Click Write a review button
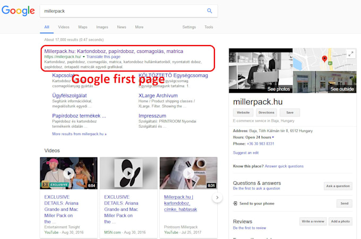Image resolution: width=361 pixels, height=239 pixels. point(313,222)
